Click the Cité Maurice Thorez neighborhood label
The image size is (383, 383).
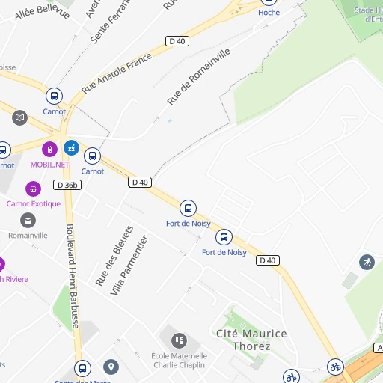(x=251, y=340)
